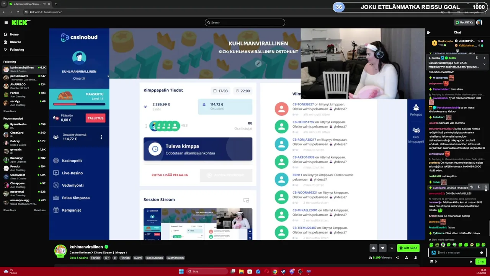
Task: Open File Explorer from the taskbar
Action: click(x=241, y=271)
